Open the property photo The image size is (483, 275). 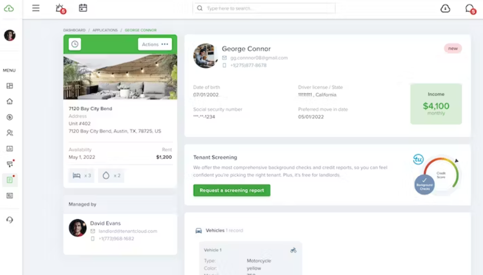(x=120, y=77)
